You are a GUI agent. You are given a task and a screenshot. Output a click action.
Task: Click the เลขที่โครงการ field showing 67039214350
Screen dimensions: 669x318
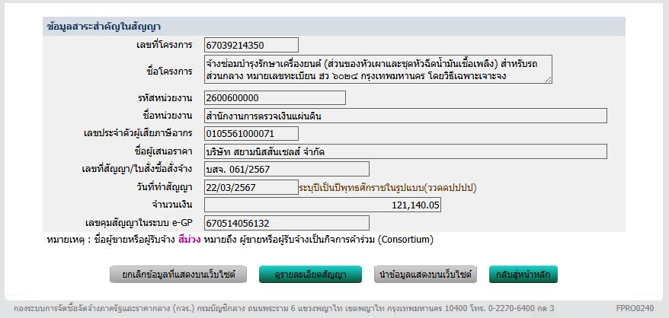click(251, 45)
